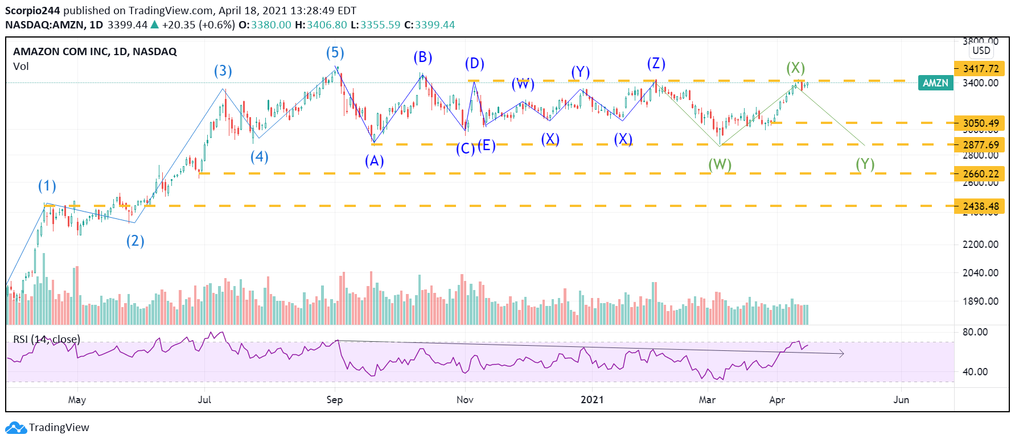Click the RSI 40.00 axis value
The image size is (1015, 443).
pos(975,372)
